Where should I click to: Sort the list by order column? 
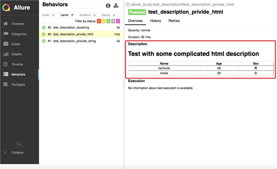pyautogui.click(x=48, y=15)
